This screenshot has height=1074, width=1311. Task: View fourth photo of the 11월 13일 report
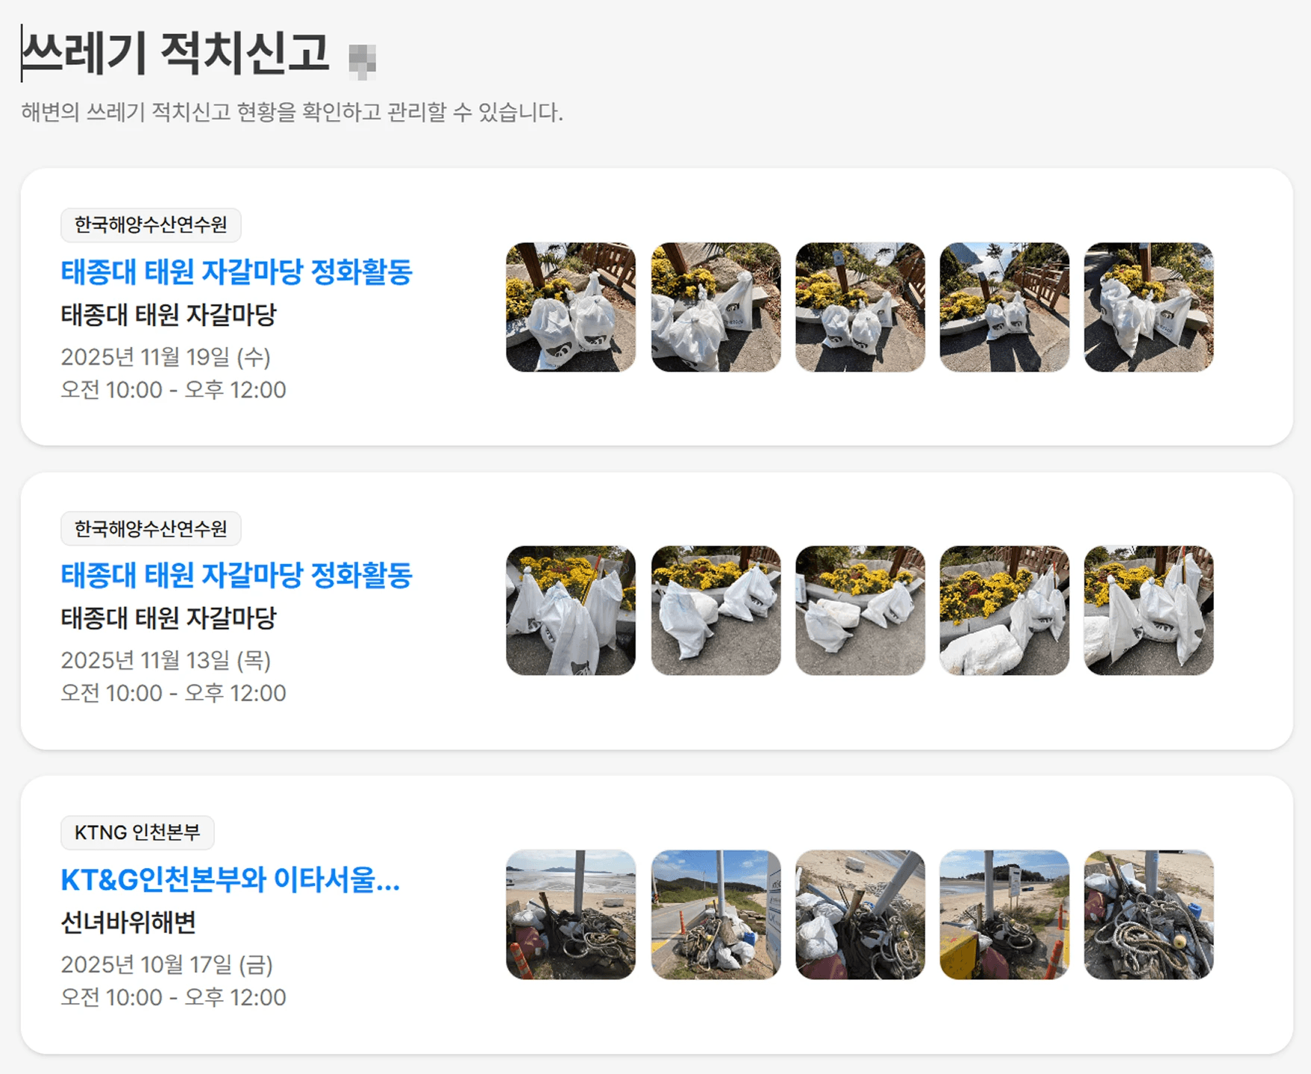coord(1004,611)
